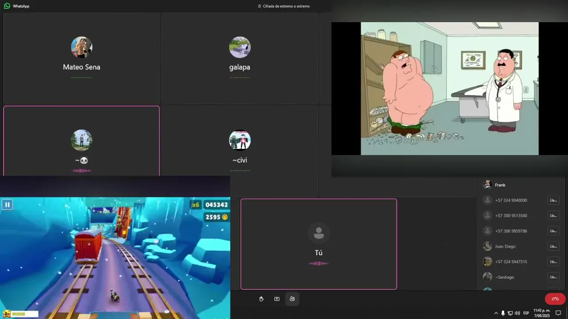Click the 'Cifrada de extremo a extremo' label

[x=286, y=6]
